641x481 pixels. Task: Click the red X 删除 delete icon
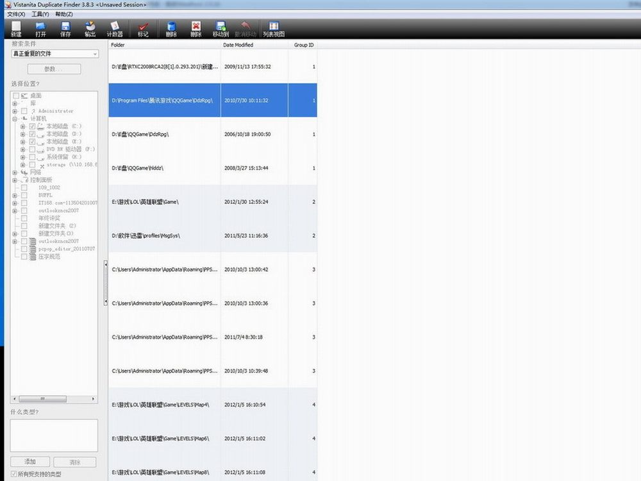tap(196, 29)
